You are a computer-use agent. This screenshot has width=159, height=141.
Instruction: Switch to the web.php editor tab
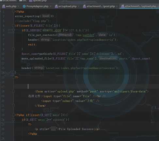point(11,6)
